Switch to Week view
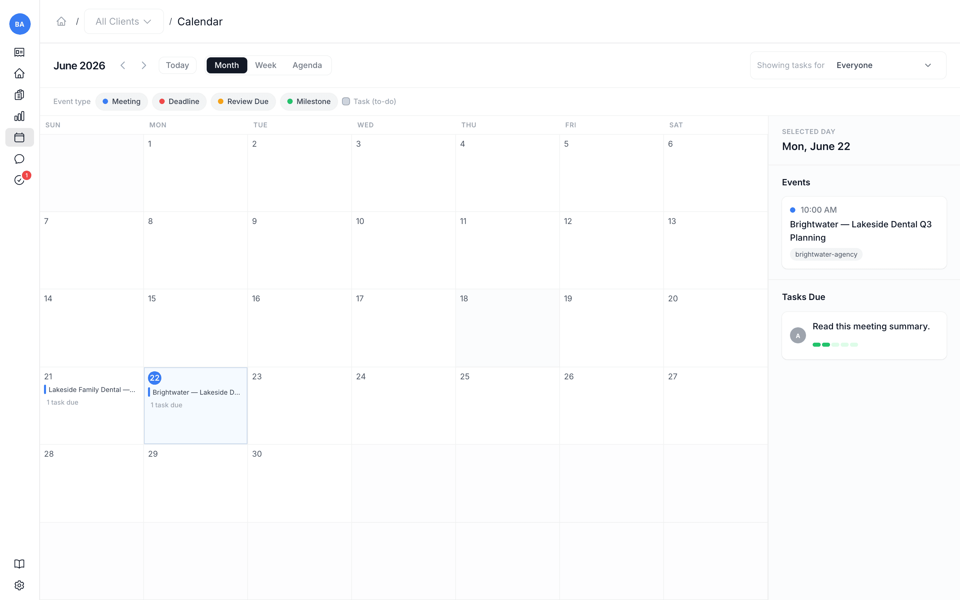The width and height of the screenshot is (960, 600). (266, 65)
